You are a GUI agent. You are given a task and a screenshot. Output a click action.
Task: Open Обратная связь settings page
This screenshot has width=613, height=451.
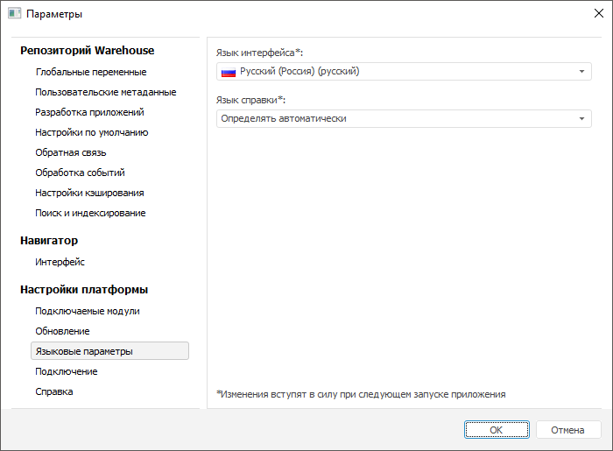[71, 152]
